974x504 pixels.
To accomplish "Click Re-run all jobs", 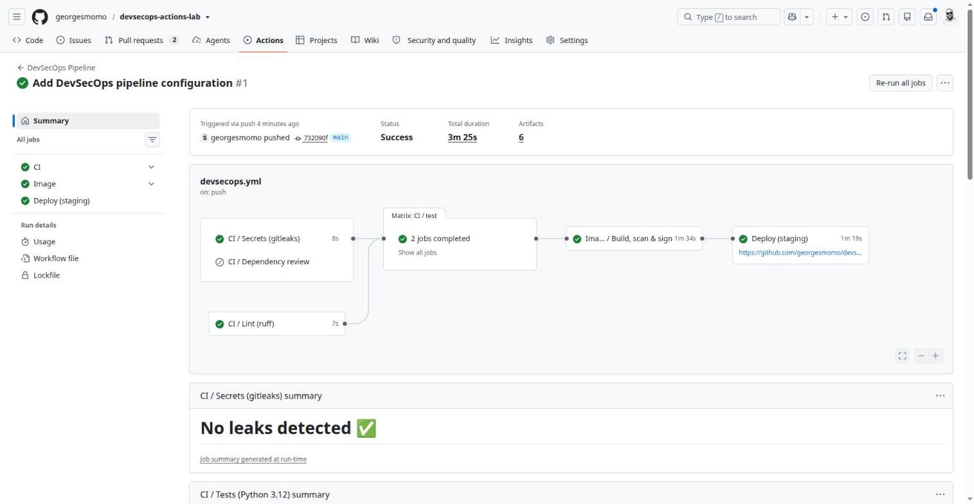I will click(901, 83).
